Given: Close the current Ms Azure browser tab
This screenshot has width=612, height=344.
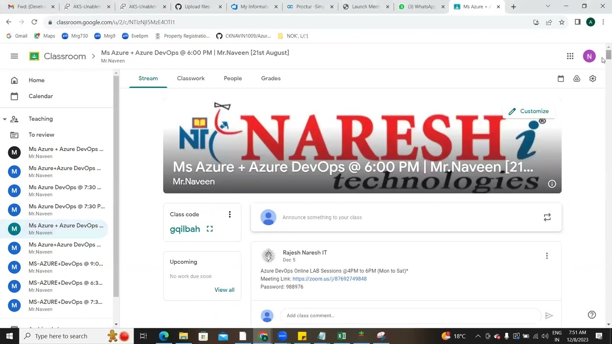Looking at the screenshot, I should pyautogui.click(x=498, y=7).
